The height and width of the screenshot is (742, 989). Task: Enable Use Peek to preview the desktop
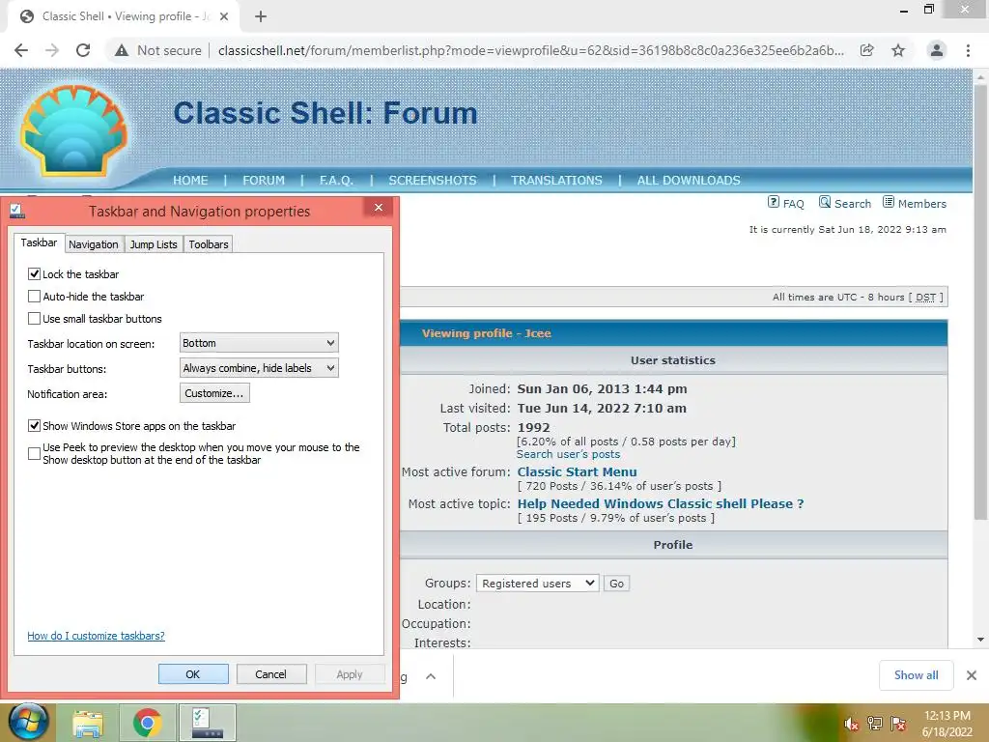click(34, 453)
